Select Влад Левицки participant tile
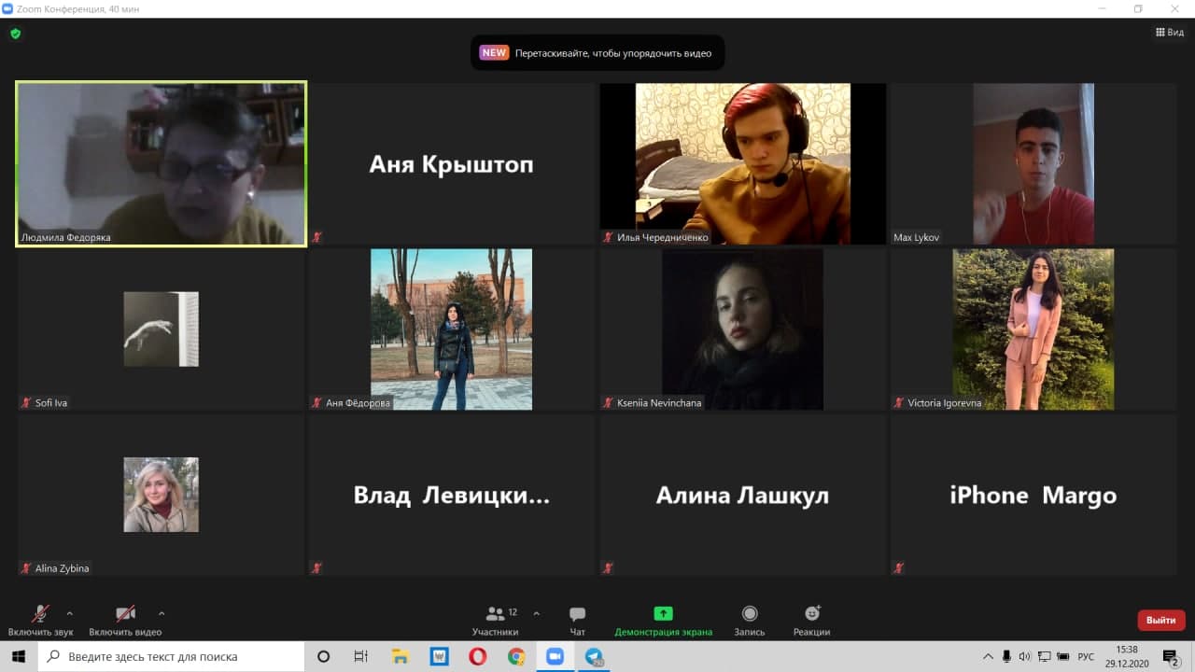Screen dimensions: 1195x672 click(x=452, y=495)
